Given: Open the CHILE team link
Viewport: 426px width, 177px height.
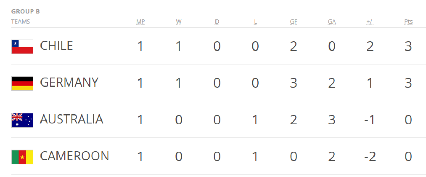Looking at the screenshot, I should (56, 46).
